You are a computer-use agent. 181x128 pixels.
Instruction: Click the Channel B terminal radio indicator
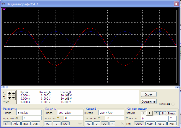click(x=122, y=123)
